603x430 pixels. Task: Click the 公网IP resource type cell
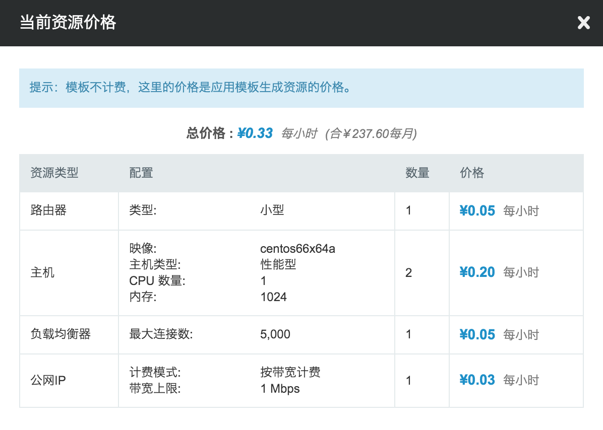tap(48, 380)
